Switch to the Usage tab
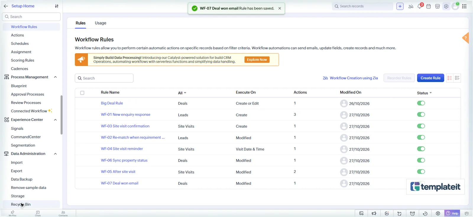This screenshot has width=473, height=217. click(101, 23)
